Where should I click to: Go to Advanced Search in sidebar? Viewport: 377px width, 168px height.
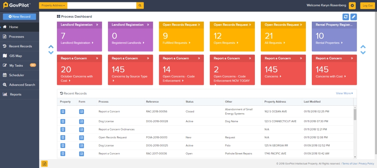pyautogui.click(x=22, y=85)
